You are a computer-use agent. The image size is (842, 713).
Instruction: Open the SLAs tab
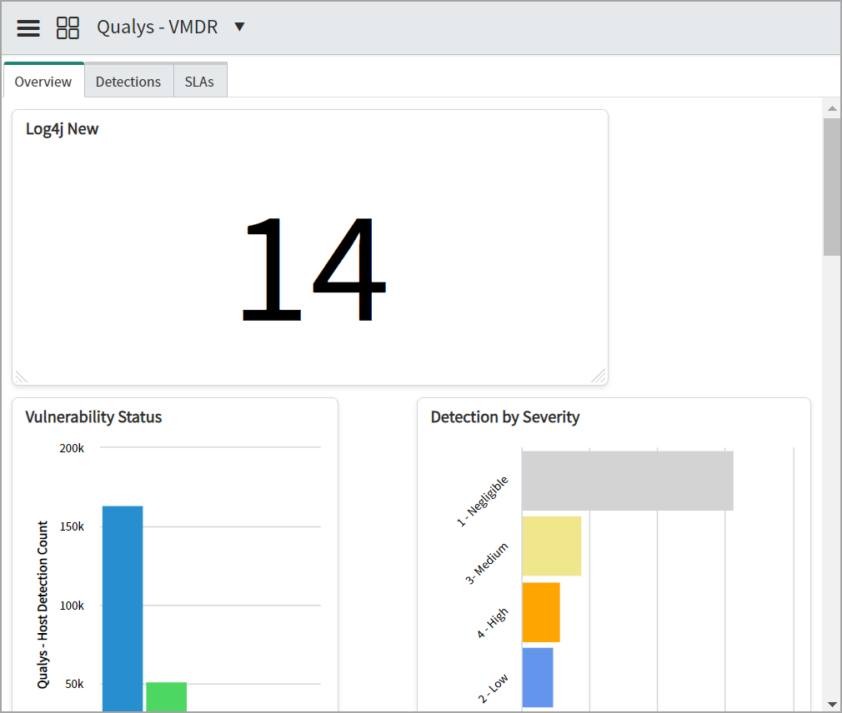point(200,81)
